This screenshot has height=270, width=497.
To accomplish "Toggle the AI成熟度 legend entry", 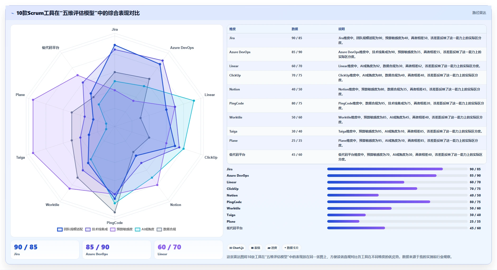I will coord(145,229).
